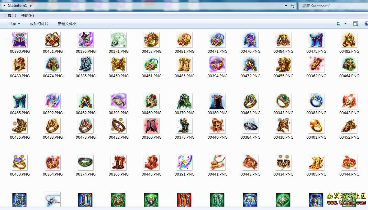The image size is (368, 210).
Task: Select the 00362.PNG red bracer icon
Action: 316,65
